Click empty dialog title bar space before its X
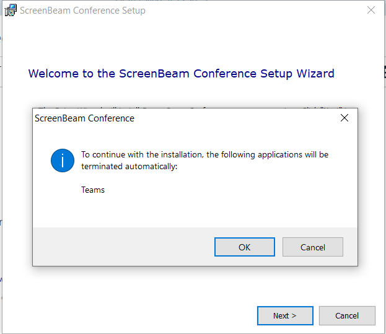Image resolution: width=386 pixels, height=334 pixels. click(248, 118)
